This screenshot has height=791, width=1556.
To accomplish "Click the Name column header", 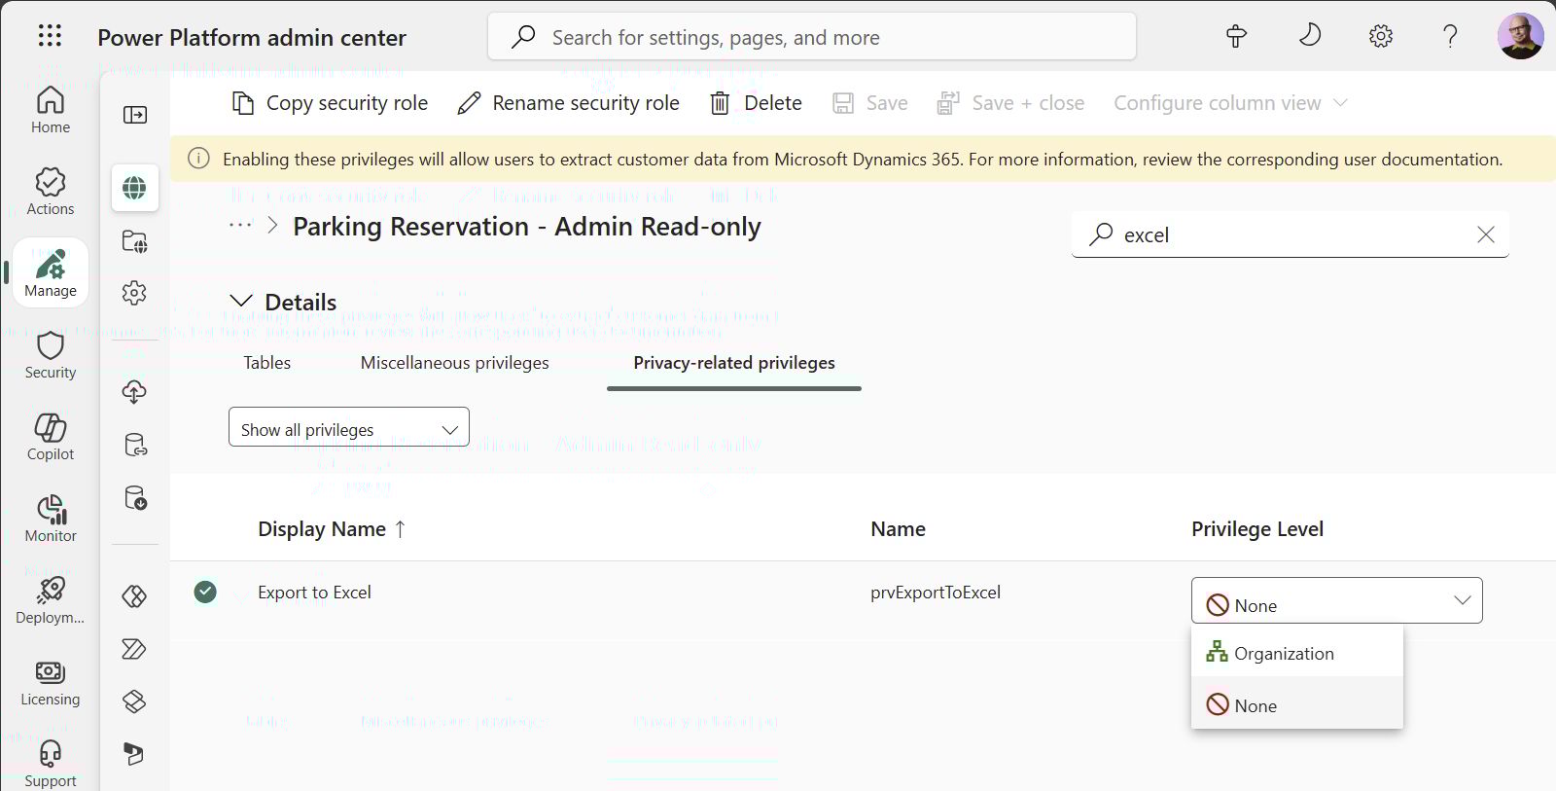I will coord(898,529).
